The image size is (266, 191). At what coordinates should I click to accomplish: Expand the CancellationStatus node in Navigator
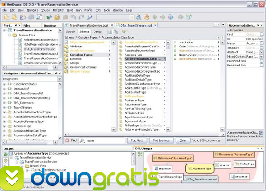[x=4, y=83]
